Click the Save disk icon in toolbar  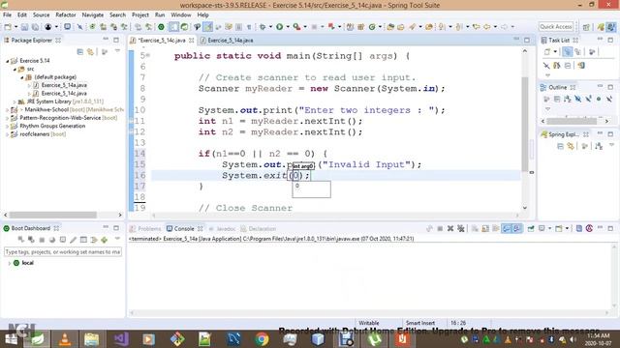click(x=24, y=27)
